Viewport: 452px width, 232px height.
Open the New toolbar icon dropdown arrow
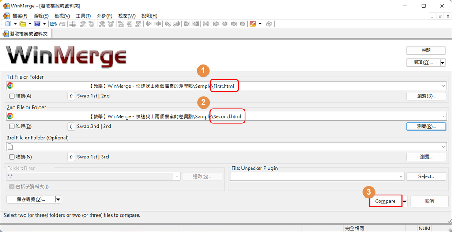[x=15, y=24]
